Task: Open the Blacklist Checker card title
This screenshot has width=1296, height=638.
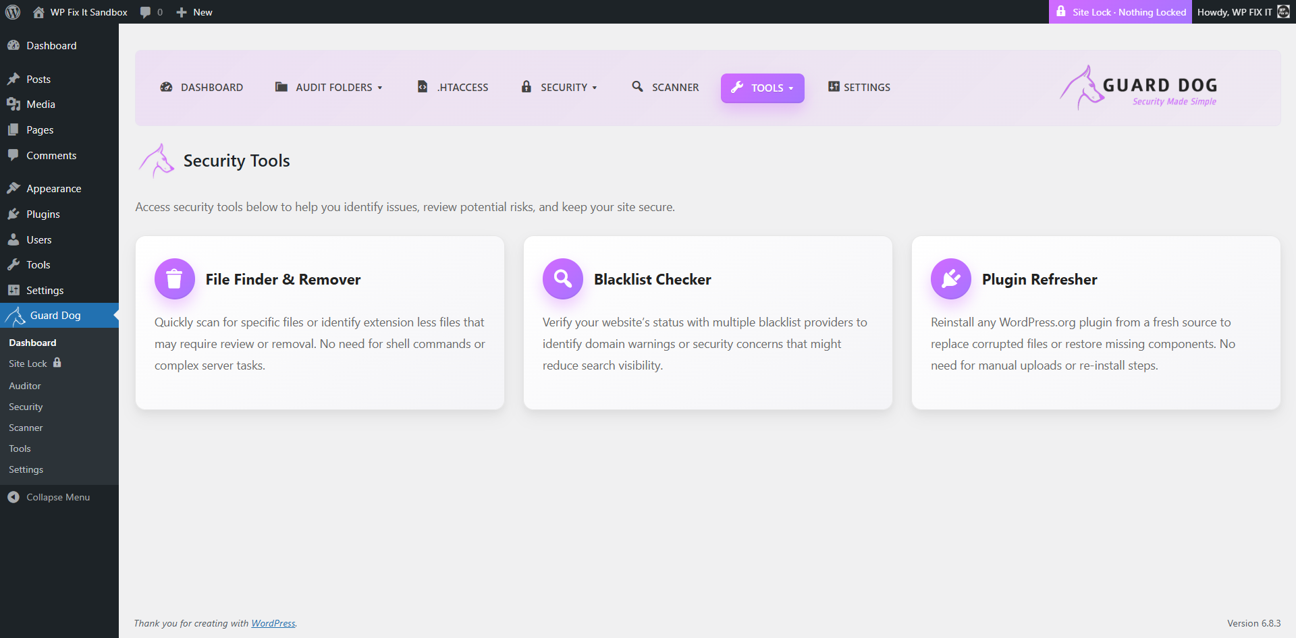Action: click(x=652, y=279)
